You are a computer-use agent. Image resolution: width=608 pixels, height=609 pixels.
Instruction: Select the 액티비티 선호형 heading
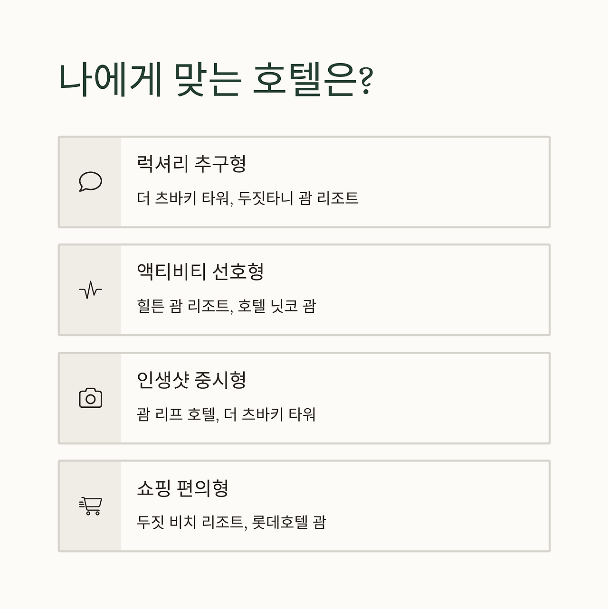pos(200,272)
